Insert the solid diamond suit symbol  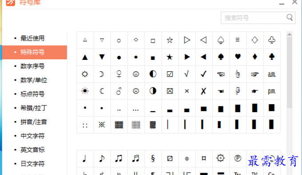click(254, 57)
